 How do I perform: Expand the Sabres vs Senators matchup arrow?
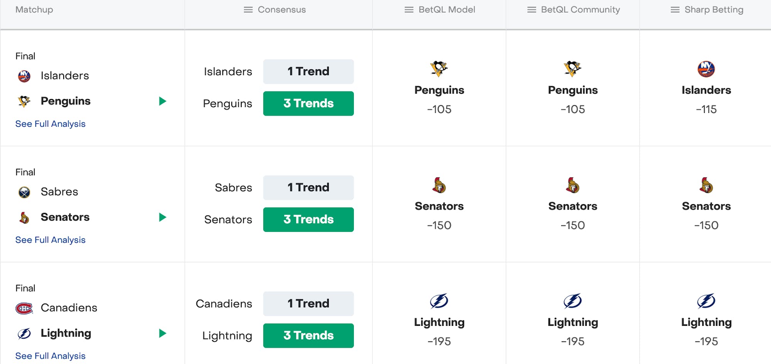(163, 217)
